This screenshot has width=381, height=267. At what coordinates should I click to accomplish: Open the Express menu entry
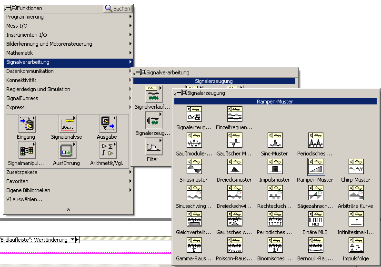(x=68, y=107)
